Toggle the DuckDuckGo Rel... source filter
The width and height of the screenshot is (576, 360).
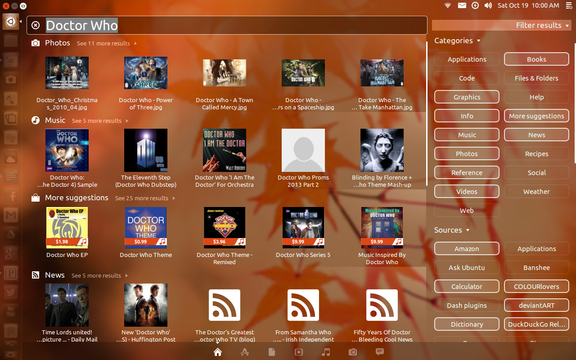(x=536, y=324)
